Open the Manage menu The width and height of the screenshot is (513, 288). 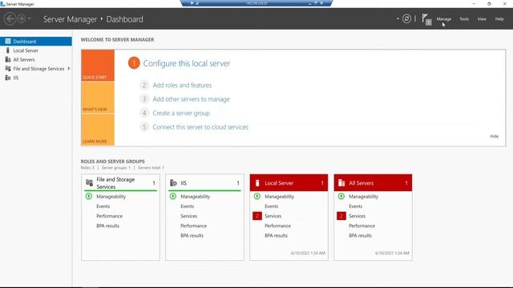click(443, 19)
